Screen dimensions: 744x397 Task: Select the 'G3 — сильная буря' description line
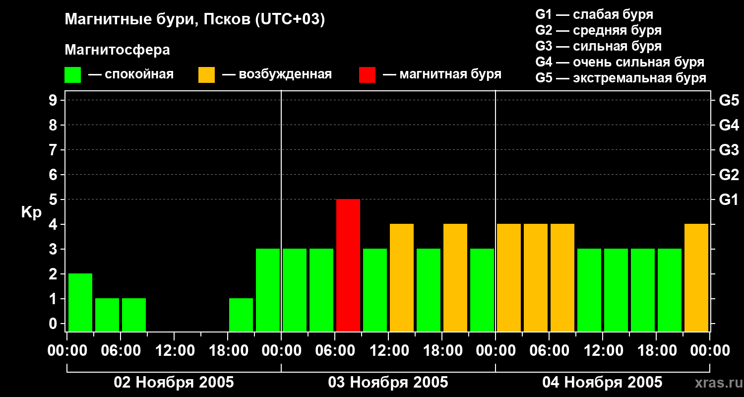tap(599, 46)
